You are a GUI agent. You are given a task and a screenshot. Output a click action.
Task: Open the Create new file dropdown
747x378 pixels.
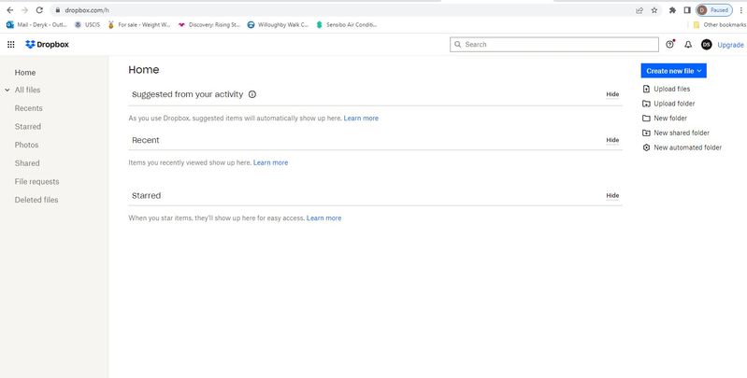click(673, 70)
